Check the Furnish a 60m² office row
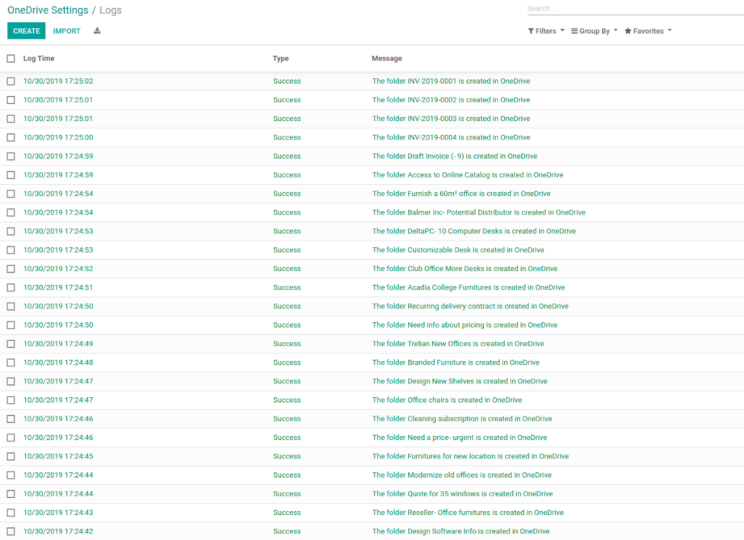The image size is (744, 540). pyautogui.click(x=11, y=193)
